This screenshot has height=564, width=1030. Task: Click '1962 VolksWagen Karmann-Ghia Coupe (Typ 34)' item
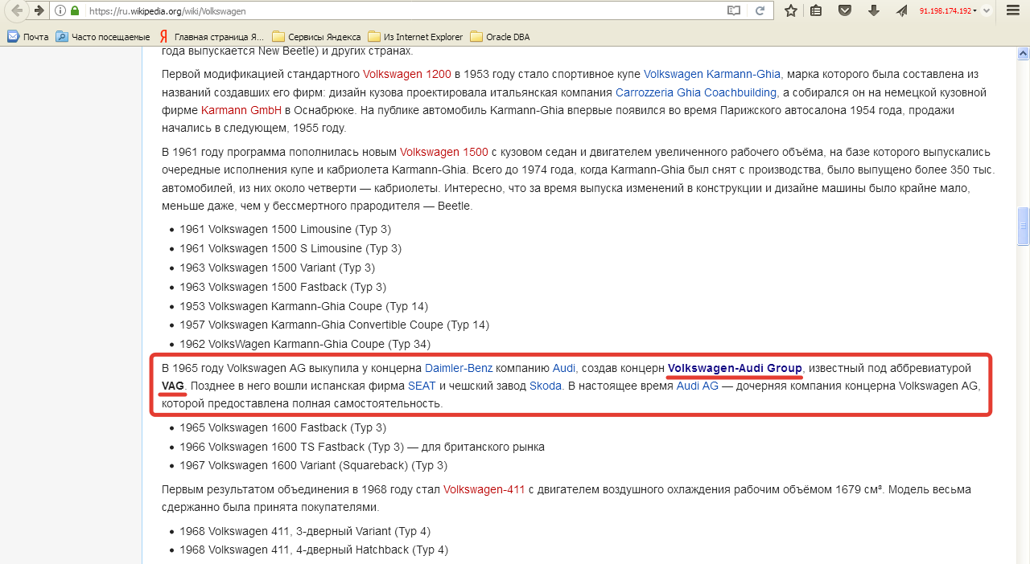click(x=305, y=344)
